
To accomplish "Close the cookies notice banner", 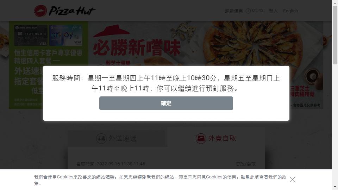I will [293, 179].
